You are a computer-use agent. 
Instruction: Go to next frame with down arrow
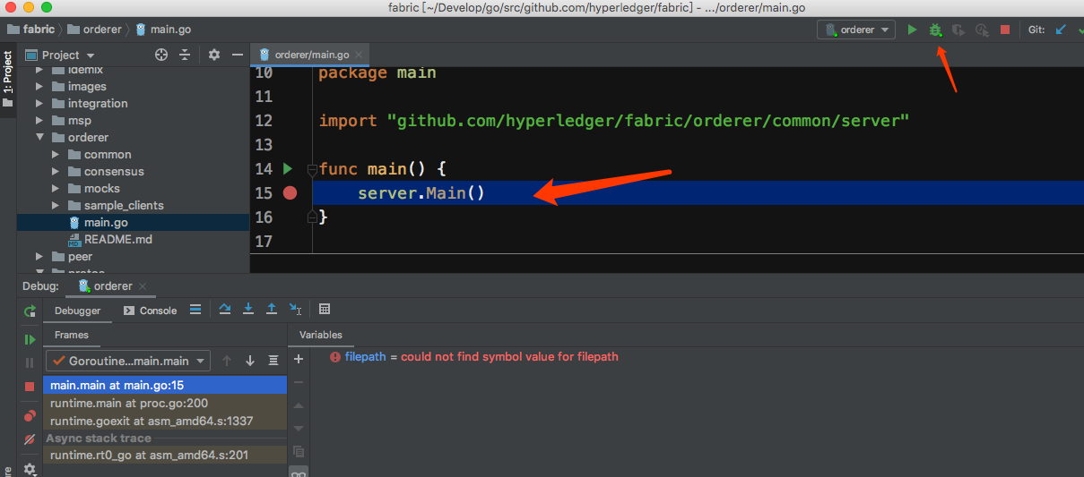point(250,361)
